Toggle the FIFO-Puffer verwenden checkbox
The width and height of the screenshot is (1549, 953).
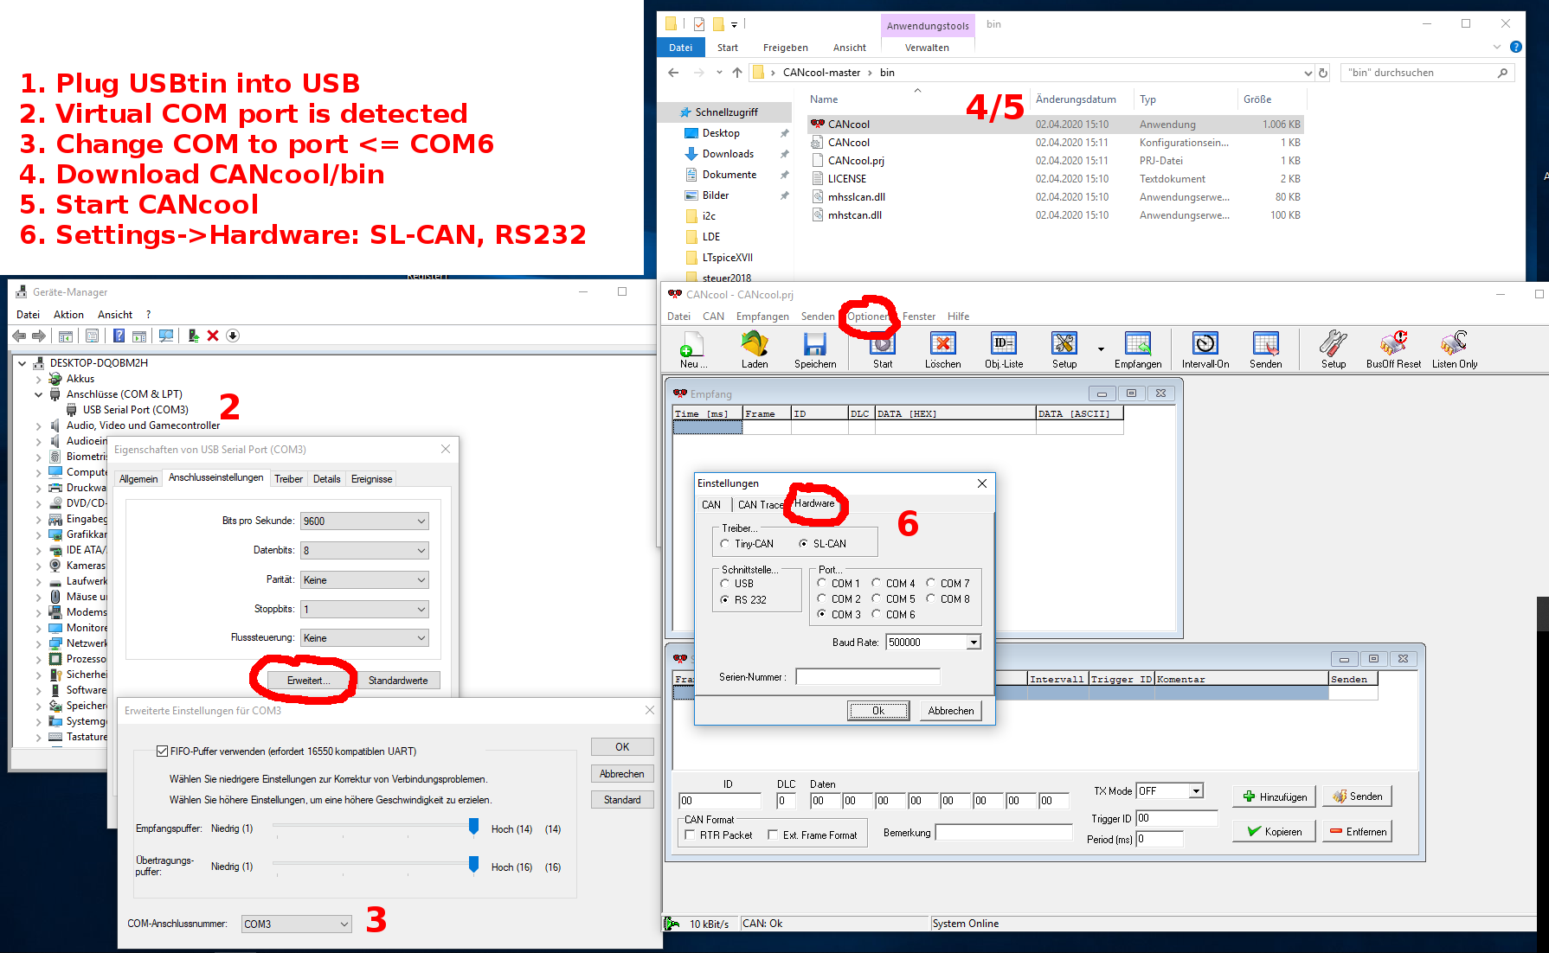click(162, 752)
